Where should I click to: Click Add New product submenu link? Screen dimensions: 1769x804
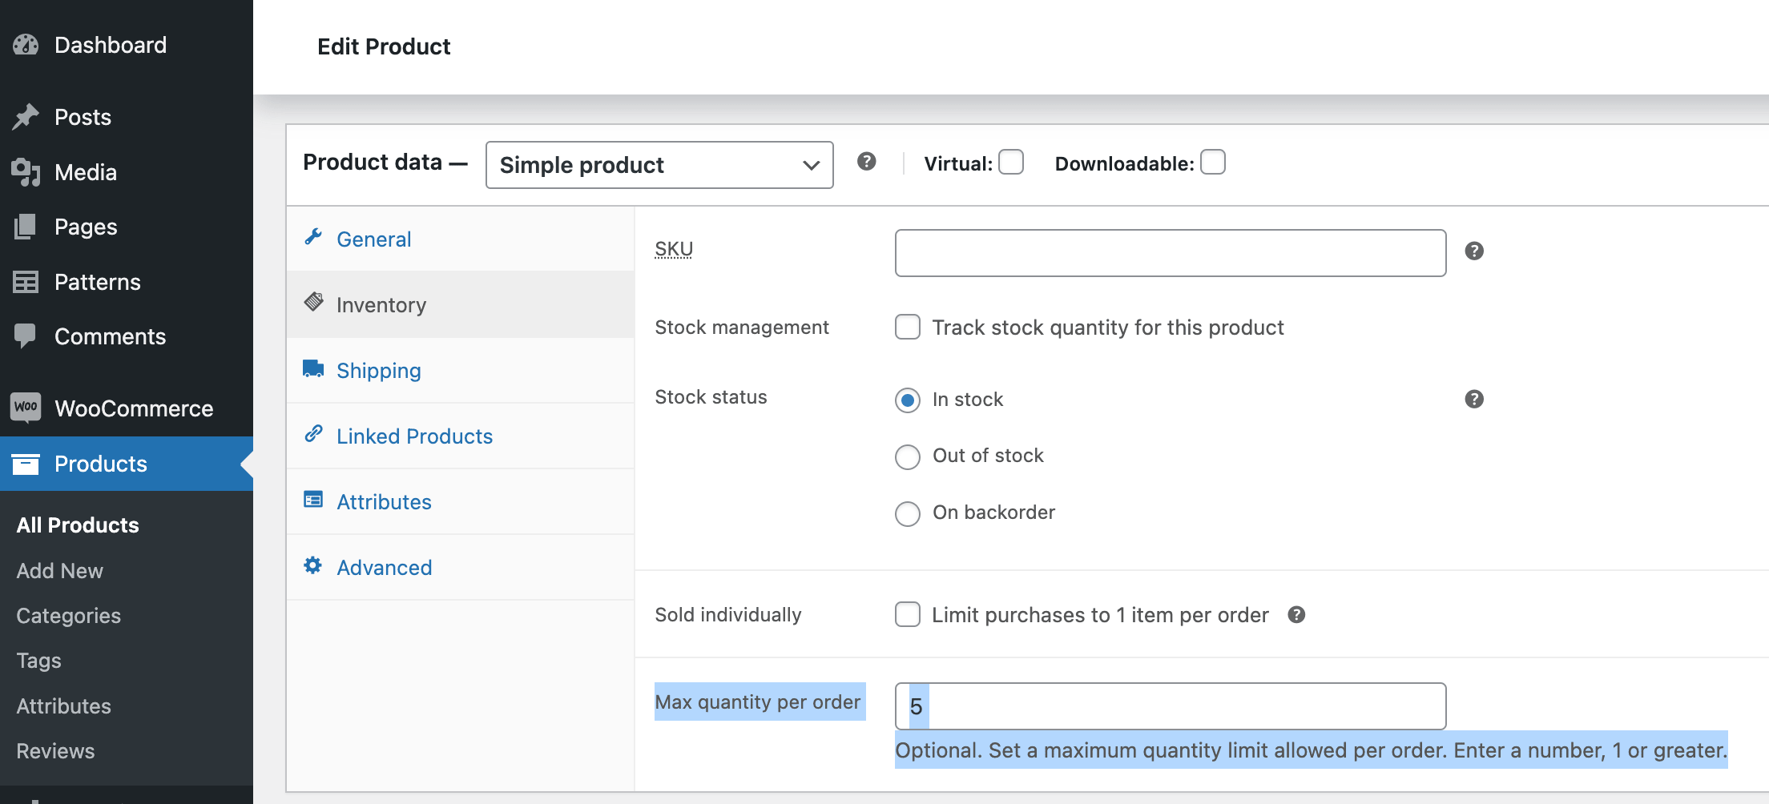(x=60, y=570)
